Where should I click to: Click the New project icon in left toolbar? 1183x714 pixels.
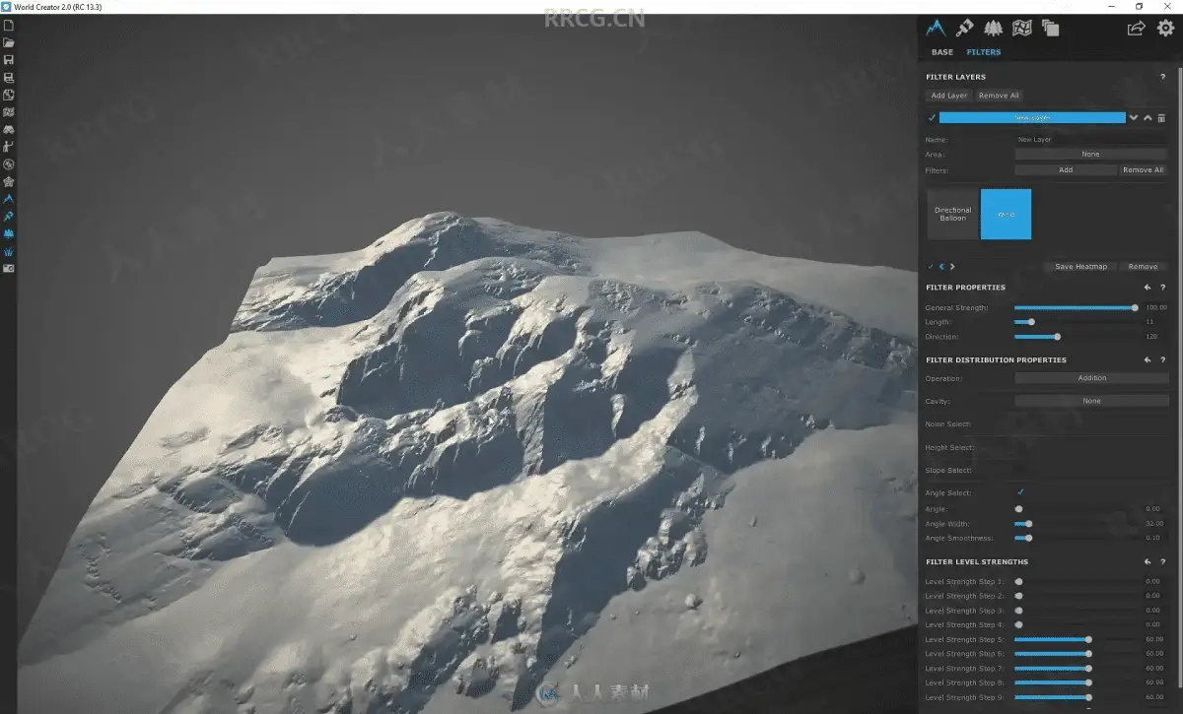(8, 26)
